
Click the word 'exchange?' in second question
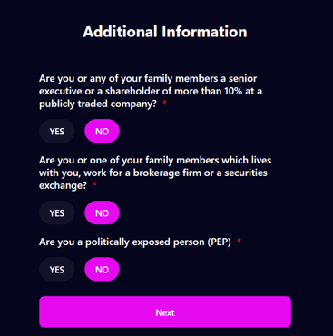click(63, 185)
